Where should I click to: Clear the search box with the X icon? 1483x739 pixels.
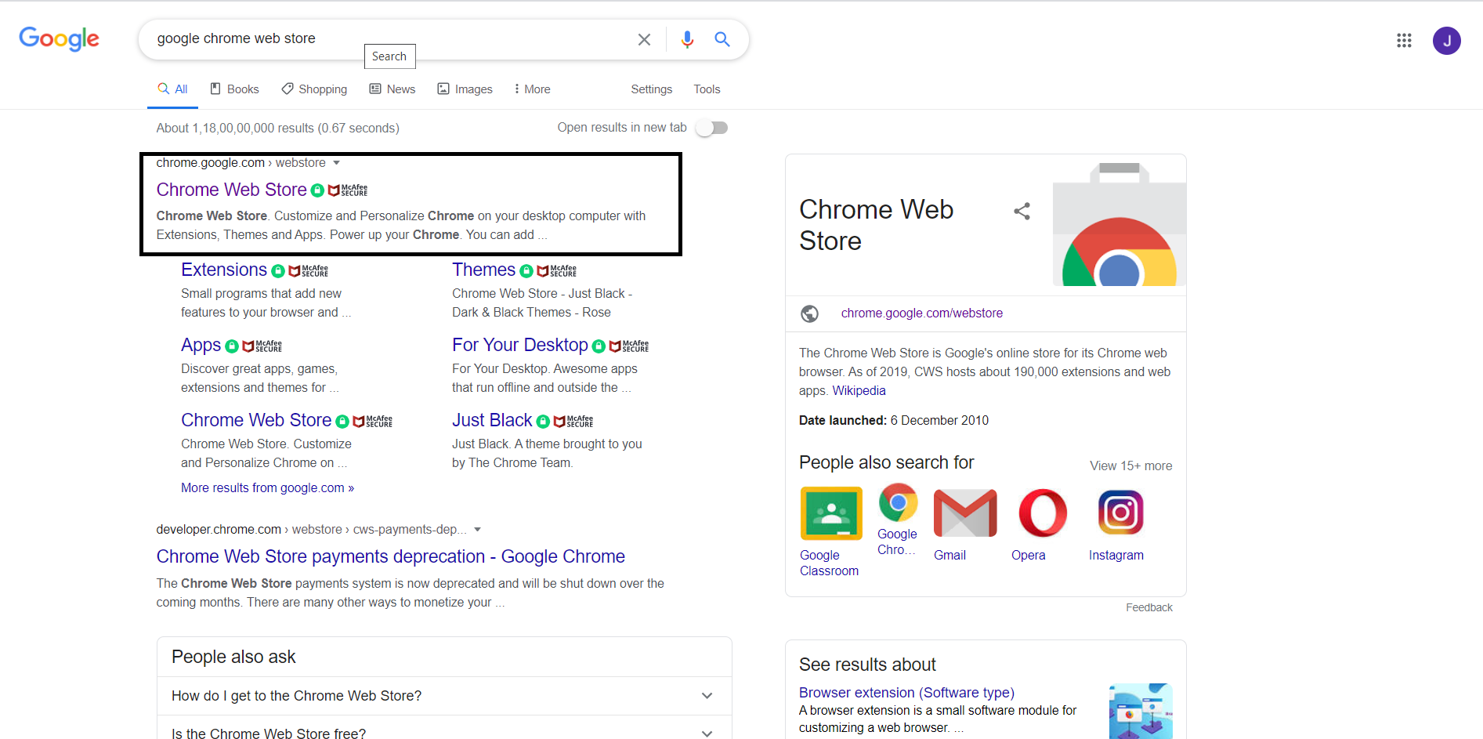644,39
